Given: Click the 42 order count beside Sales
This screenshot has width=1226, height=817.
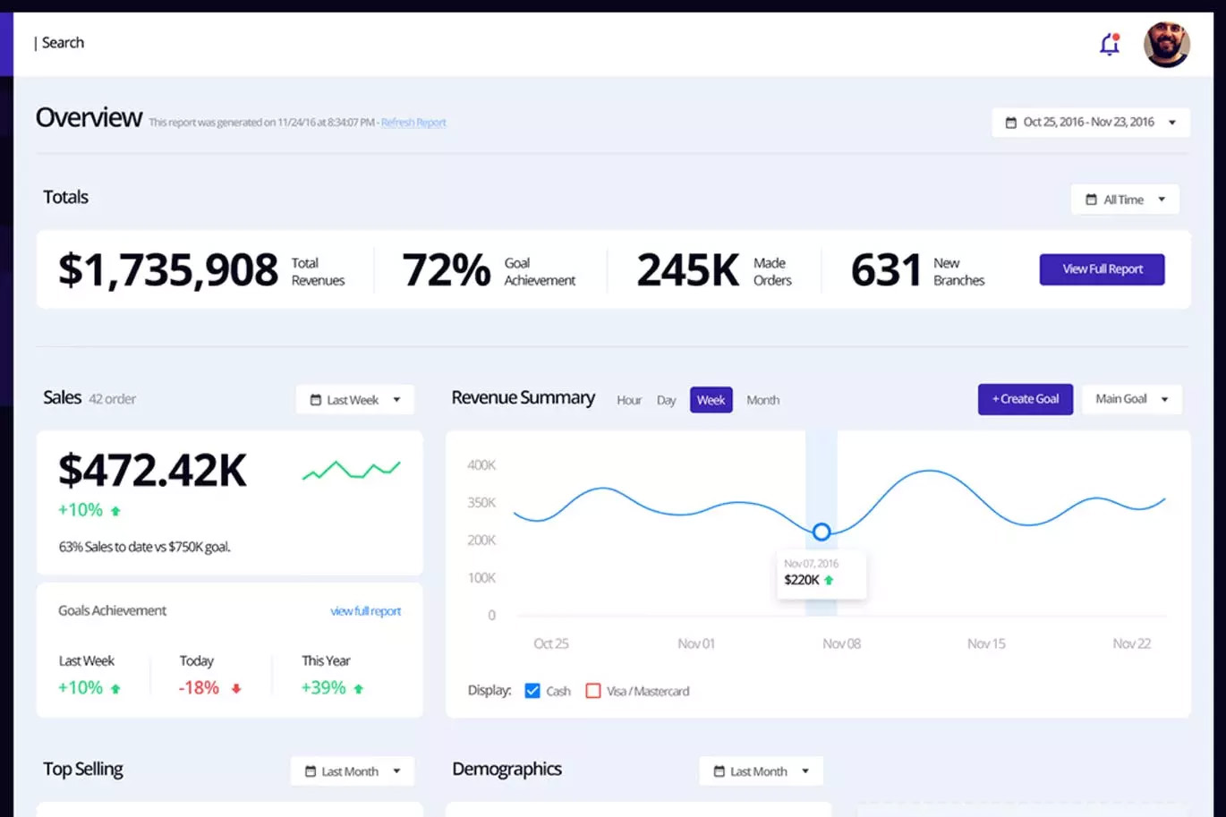Looking at the screenshot, I should point(113,399).
